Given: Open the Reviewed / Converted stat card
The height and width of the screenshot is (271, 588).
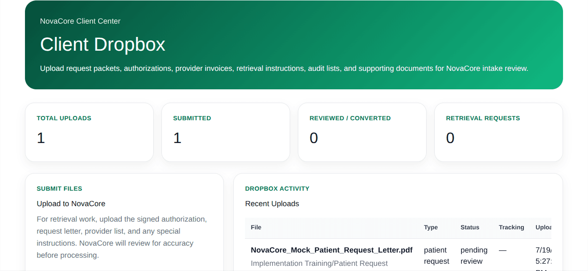Looking at the screenshot, I should [362, 132].
